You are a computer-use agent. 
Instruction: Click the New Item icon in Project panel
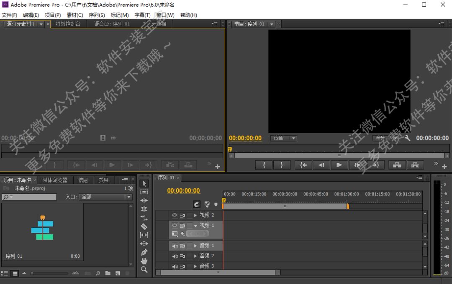click(118, 274)
